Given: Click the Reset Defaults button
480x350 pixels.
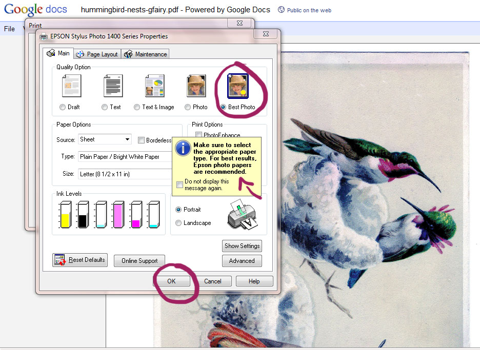Looking at the screenshot, I should tap(80, 260).
